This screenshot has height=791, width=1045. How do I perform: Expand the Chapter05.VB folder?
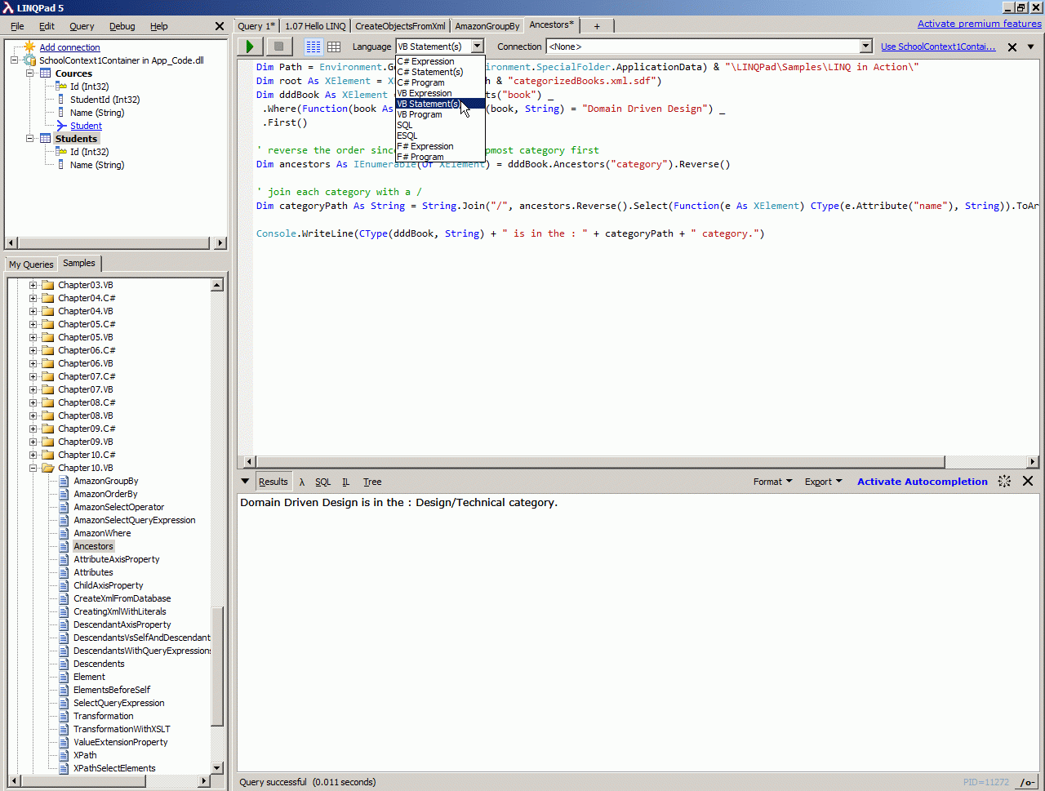point(33,337)
